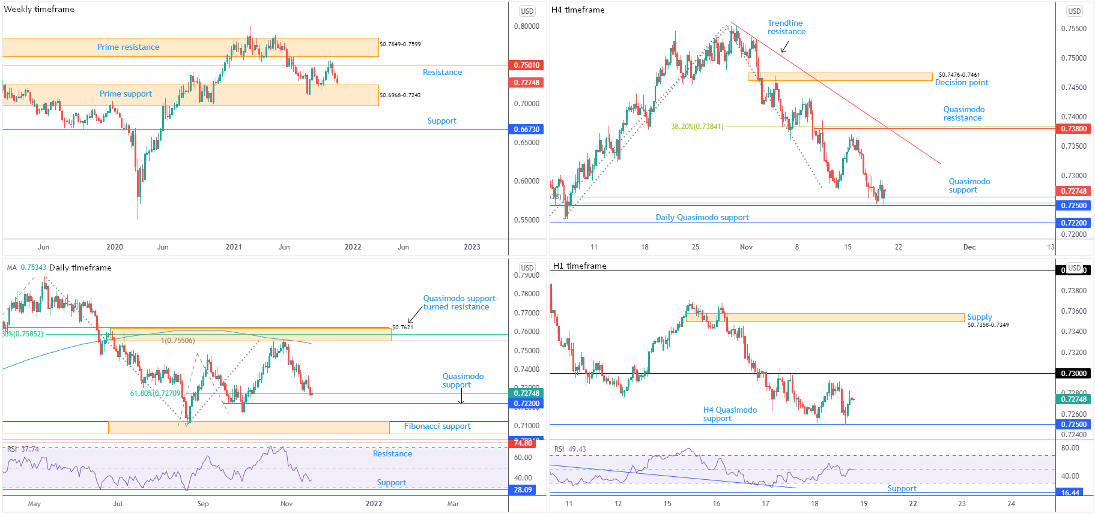
Task: Select the 74.80 RSI resistance value tag
Action: tap(523, 443)
